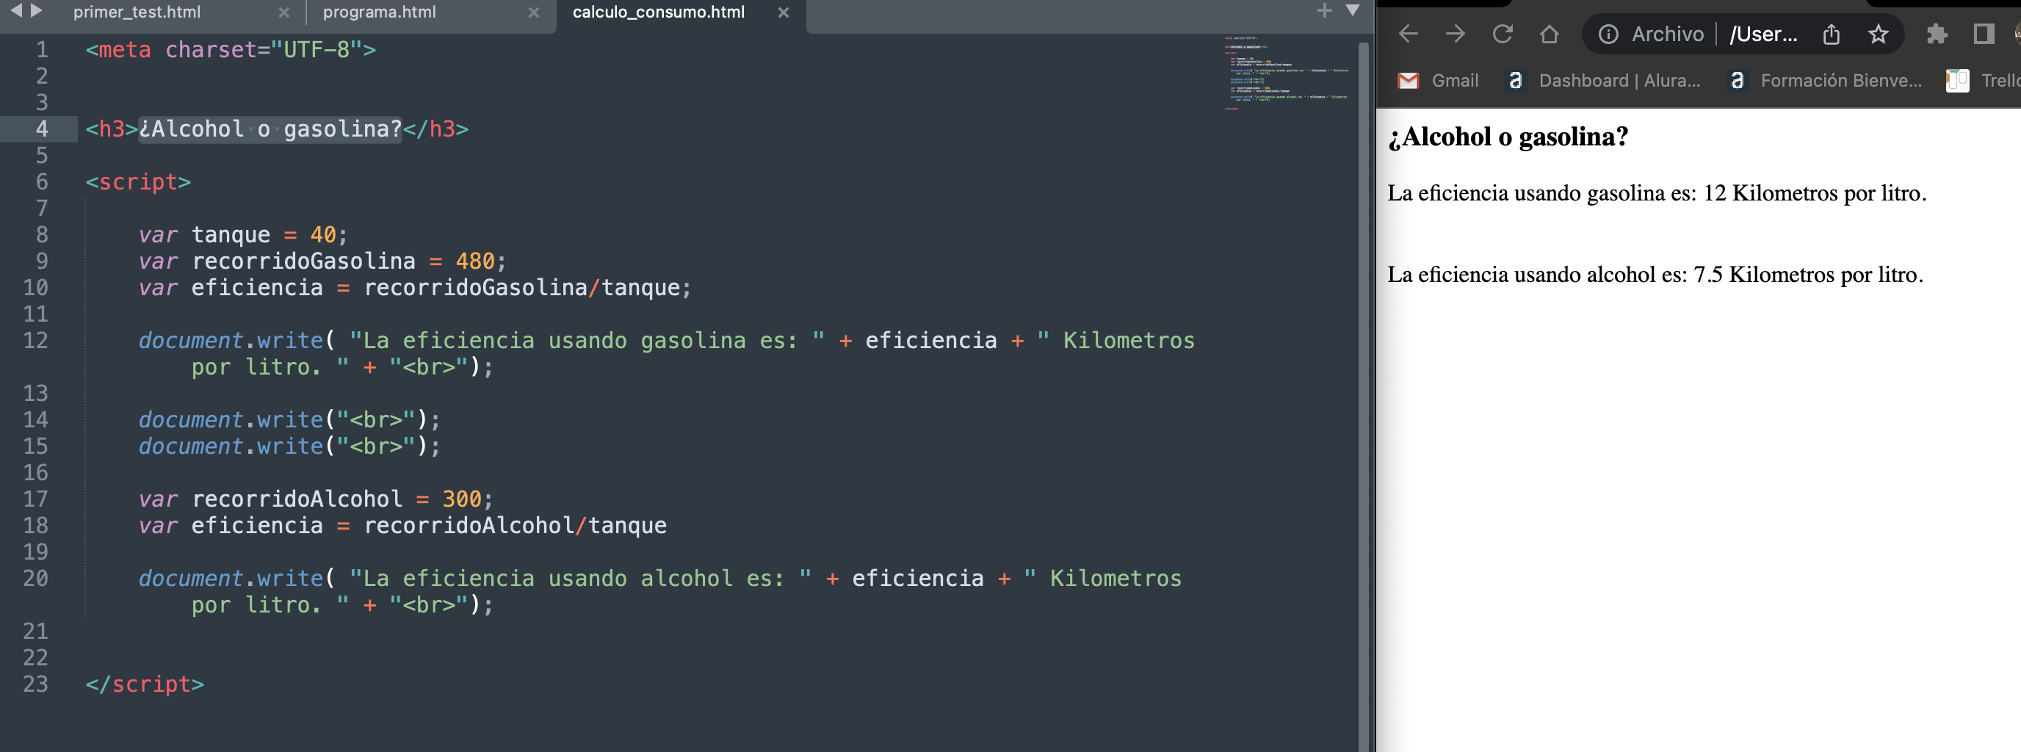Click the opening <script> tag
Image resolution: width=2021 pixels, height=752 pixels.
point(138,182)
